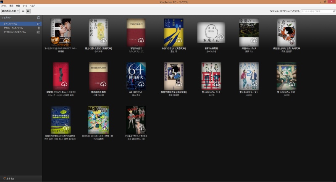Open the 表示 menu
The width and height of the screenshot is (336, 182).
coord(11,6)
